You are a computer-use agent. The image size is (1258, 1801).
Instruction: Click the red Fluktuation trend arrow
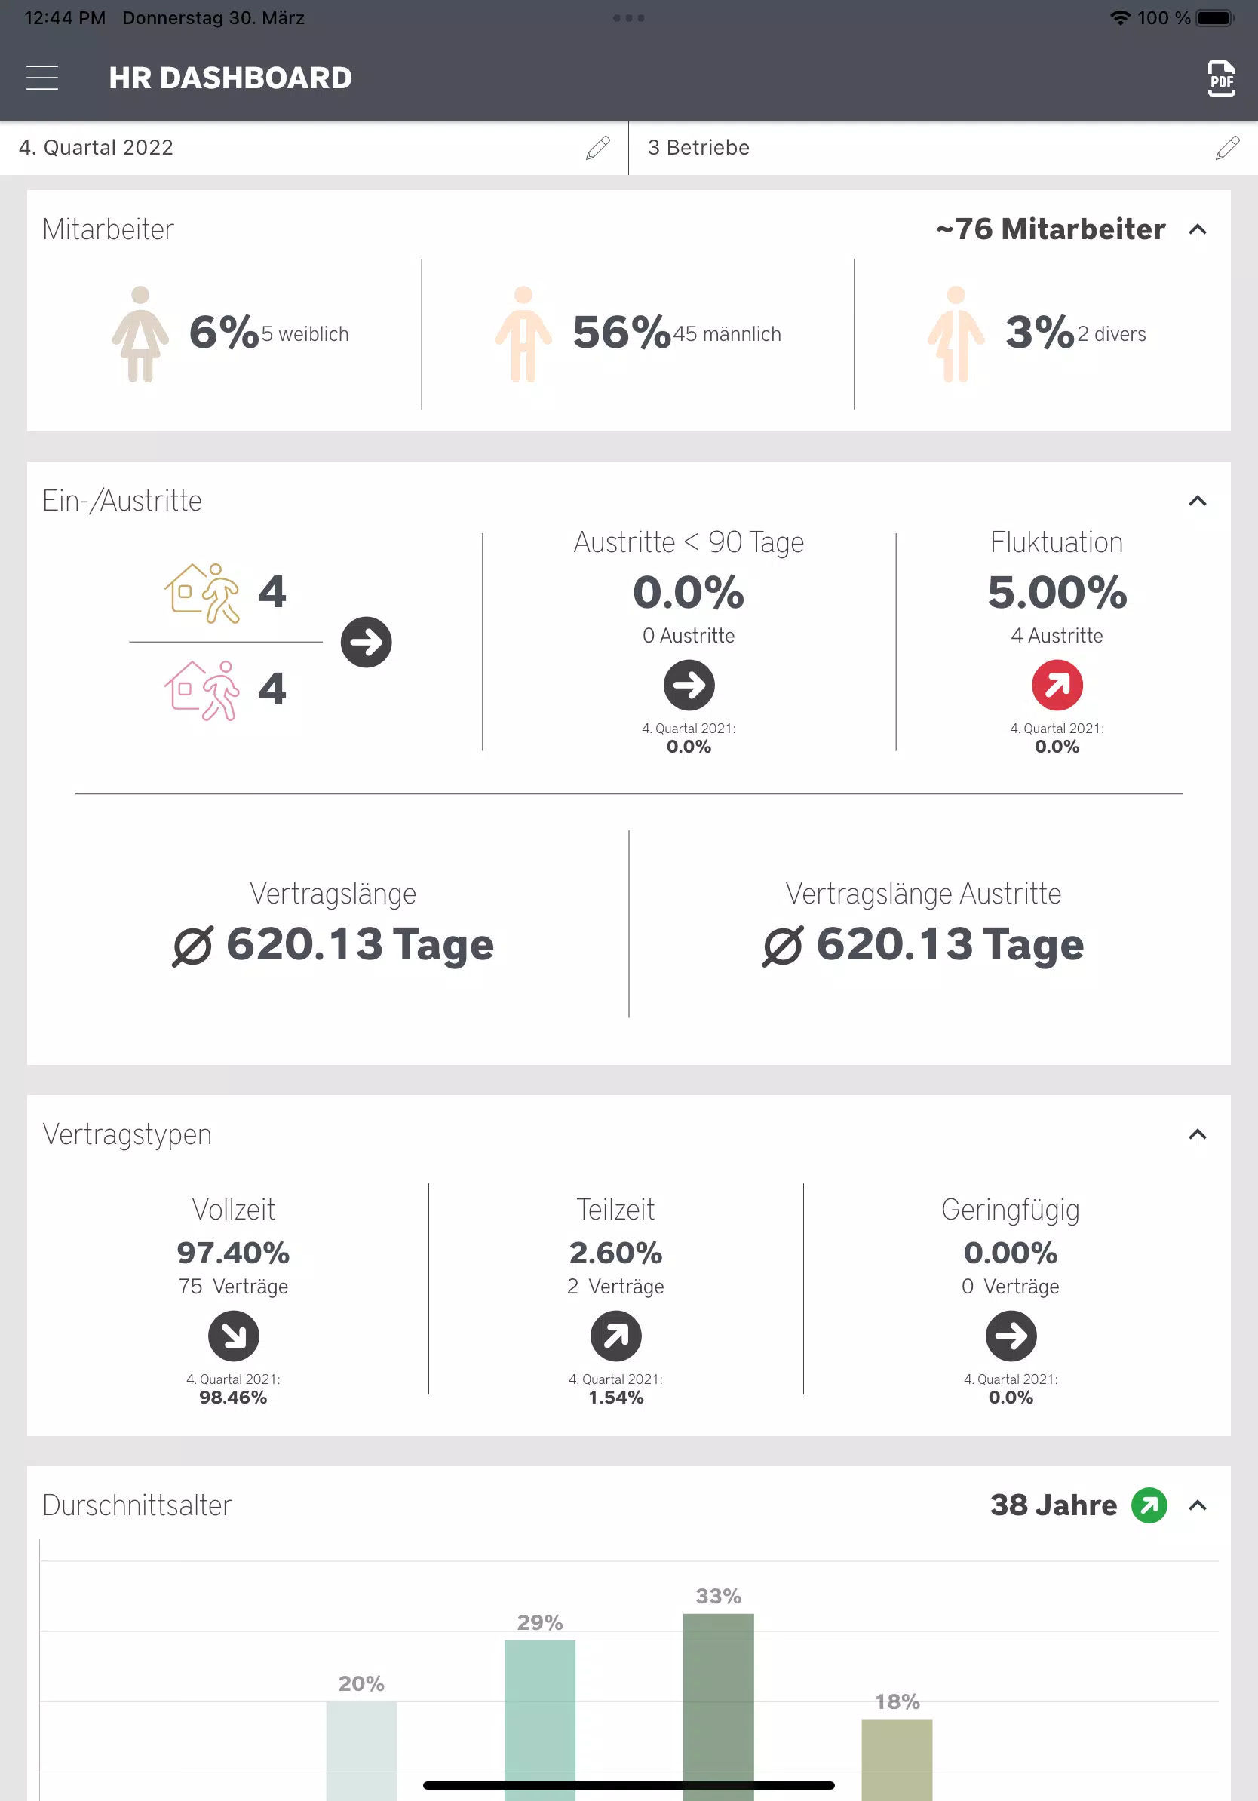1057,685
